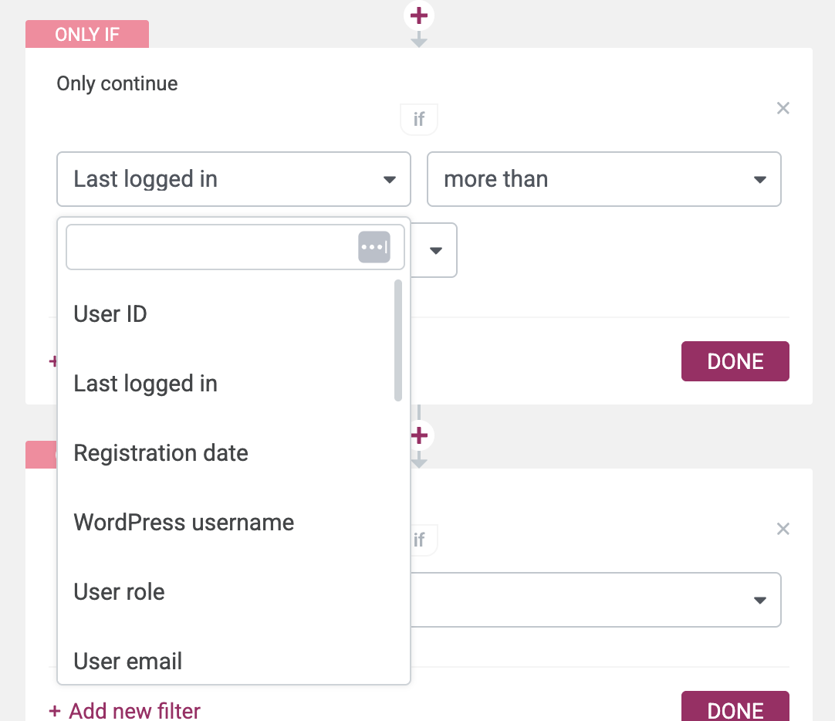This screenshot has width=835, height=721.
Task: Click the plus icon between the two filter blocks
Action: coord(419,436)
